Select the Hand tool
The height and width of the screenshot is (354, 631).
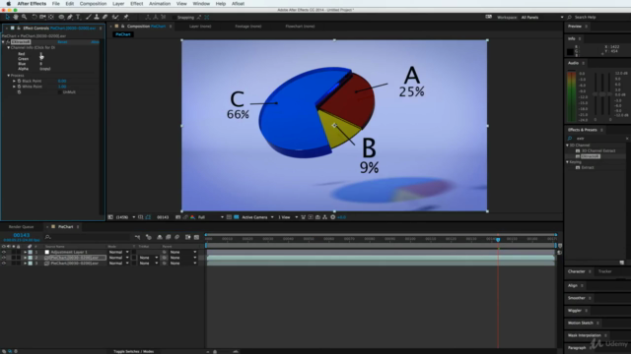pos(16,17)
